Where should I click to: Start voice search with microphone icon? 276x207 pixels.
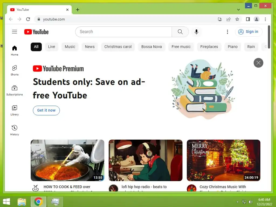(x=196, y=32)
